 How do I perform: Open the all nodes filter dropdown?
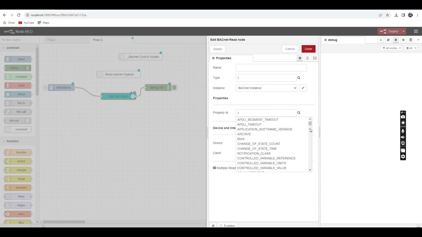[x=391, y=48]
